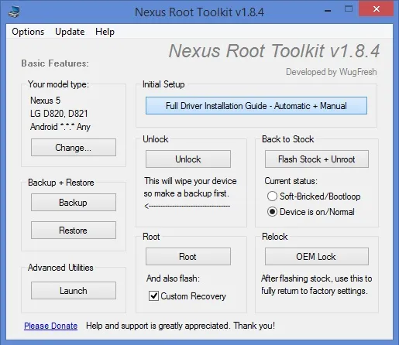Viewport: 399px width, 345px height.
Task: Click 'After flashing stock, use this to' text
Action: click(x=317, y=278)
